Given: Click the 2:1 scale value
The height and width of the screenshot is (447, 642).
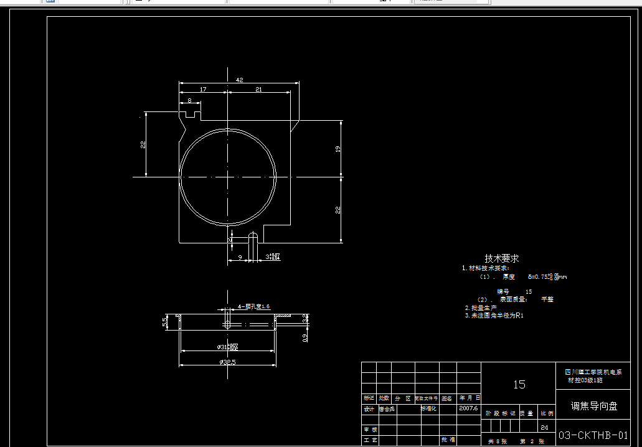Looking at the screenshot, I should [x=545, y=427].
